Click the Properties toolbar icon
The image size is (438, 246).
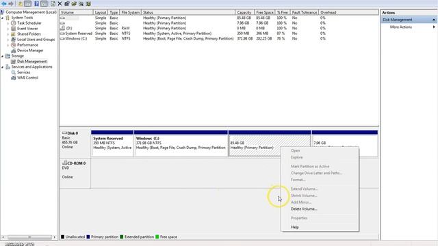click(x=67, y=3)
